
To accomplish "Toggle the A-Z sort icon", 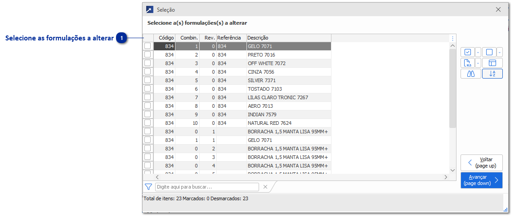I will point(492,74).
